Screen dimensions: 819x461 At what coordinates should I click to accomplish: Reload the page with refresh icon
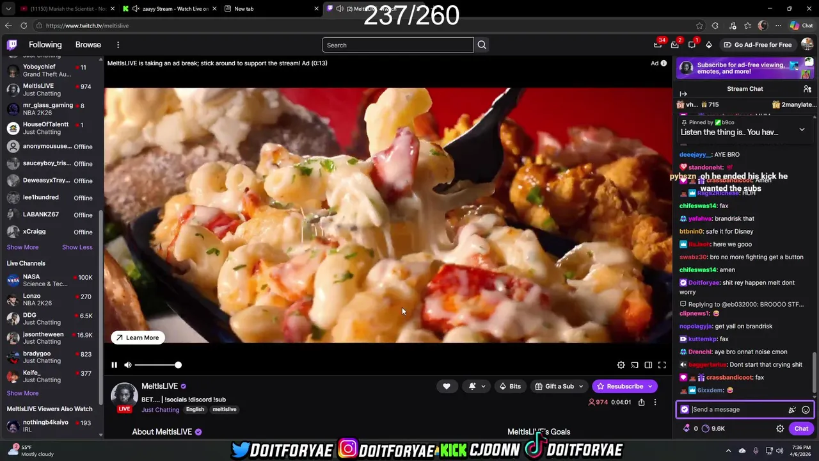24,26
